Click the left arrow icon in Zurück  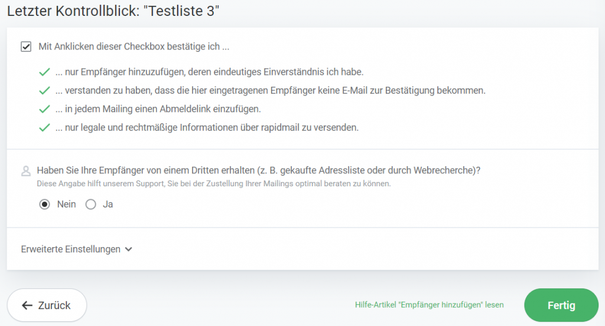tap(27, 305)
